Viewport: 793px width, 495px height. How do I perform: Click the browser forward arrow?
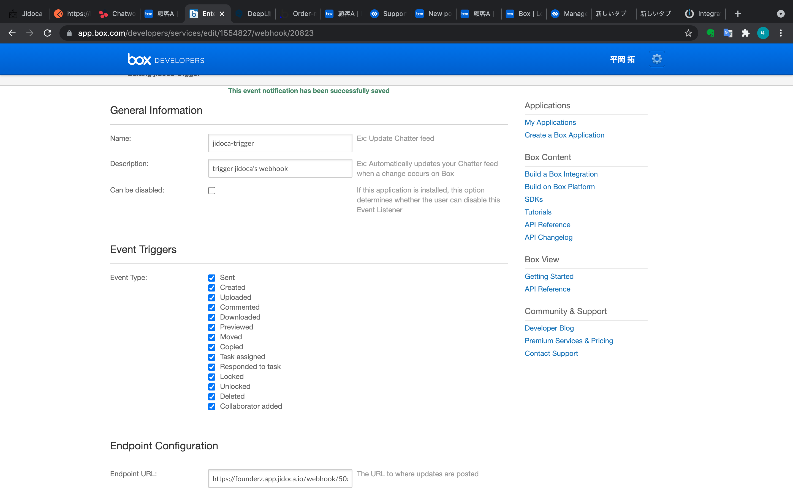(x=30, y=33)
